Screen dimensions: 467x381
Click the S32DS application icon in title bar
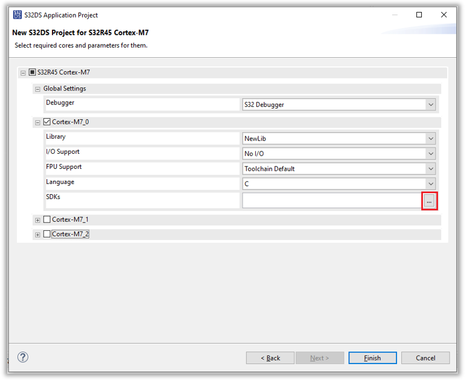[17, 14]
